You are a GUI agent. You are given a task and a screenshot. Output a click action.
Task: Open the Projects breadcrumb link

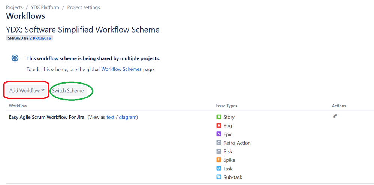coord(14,7)
